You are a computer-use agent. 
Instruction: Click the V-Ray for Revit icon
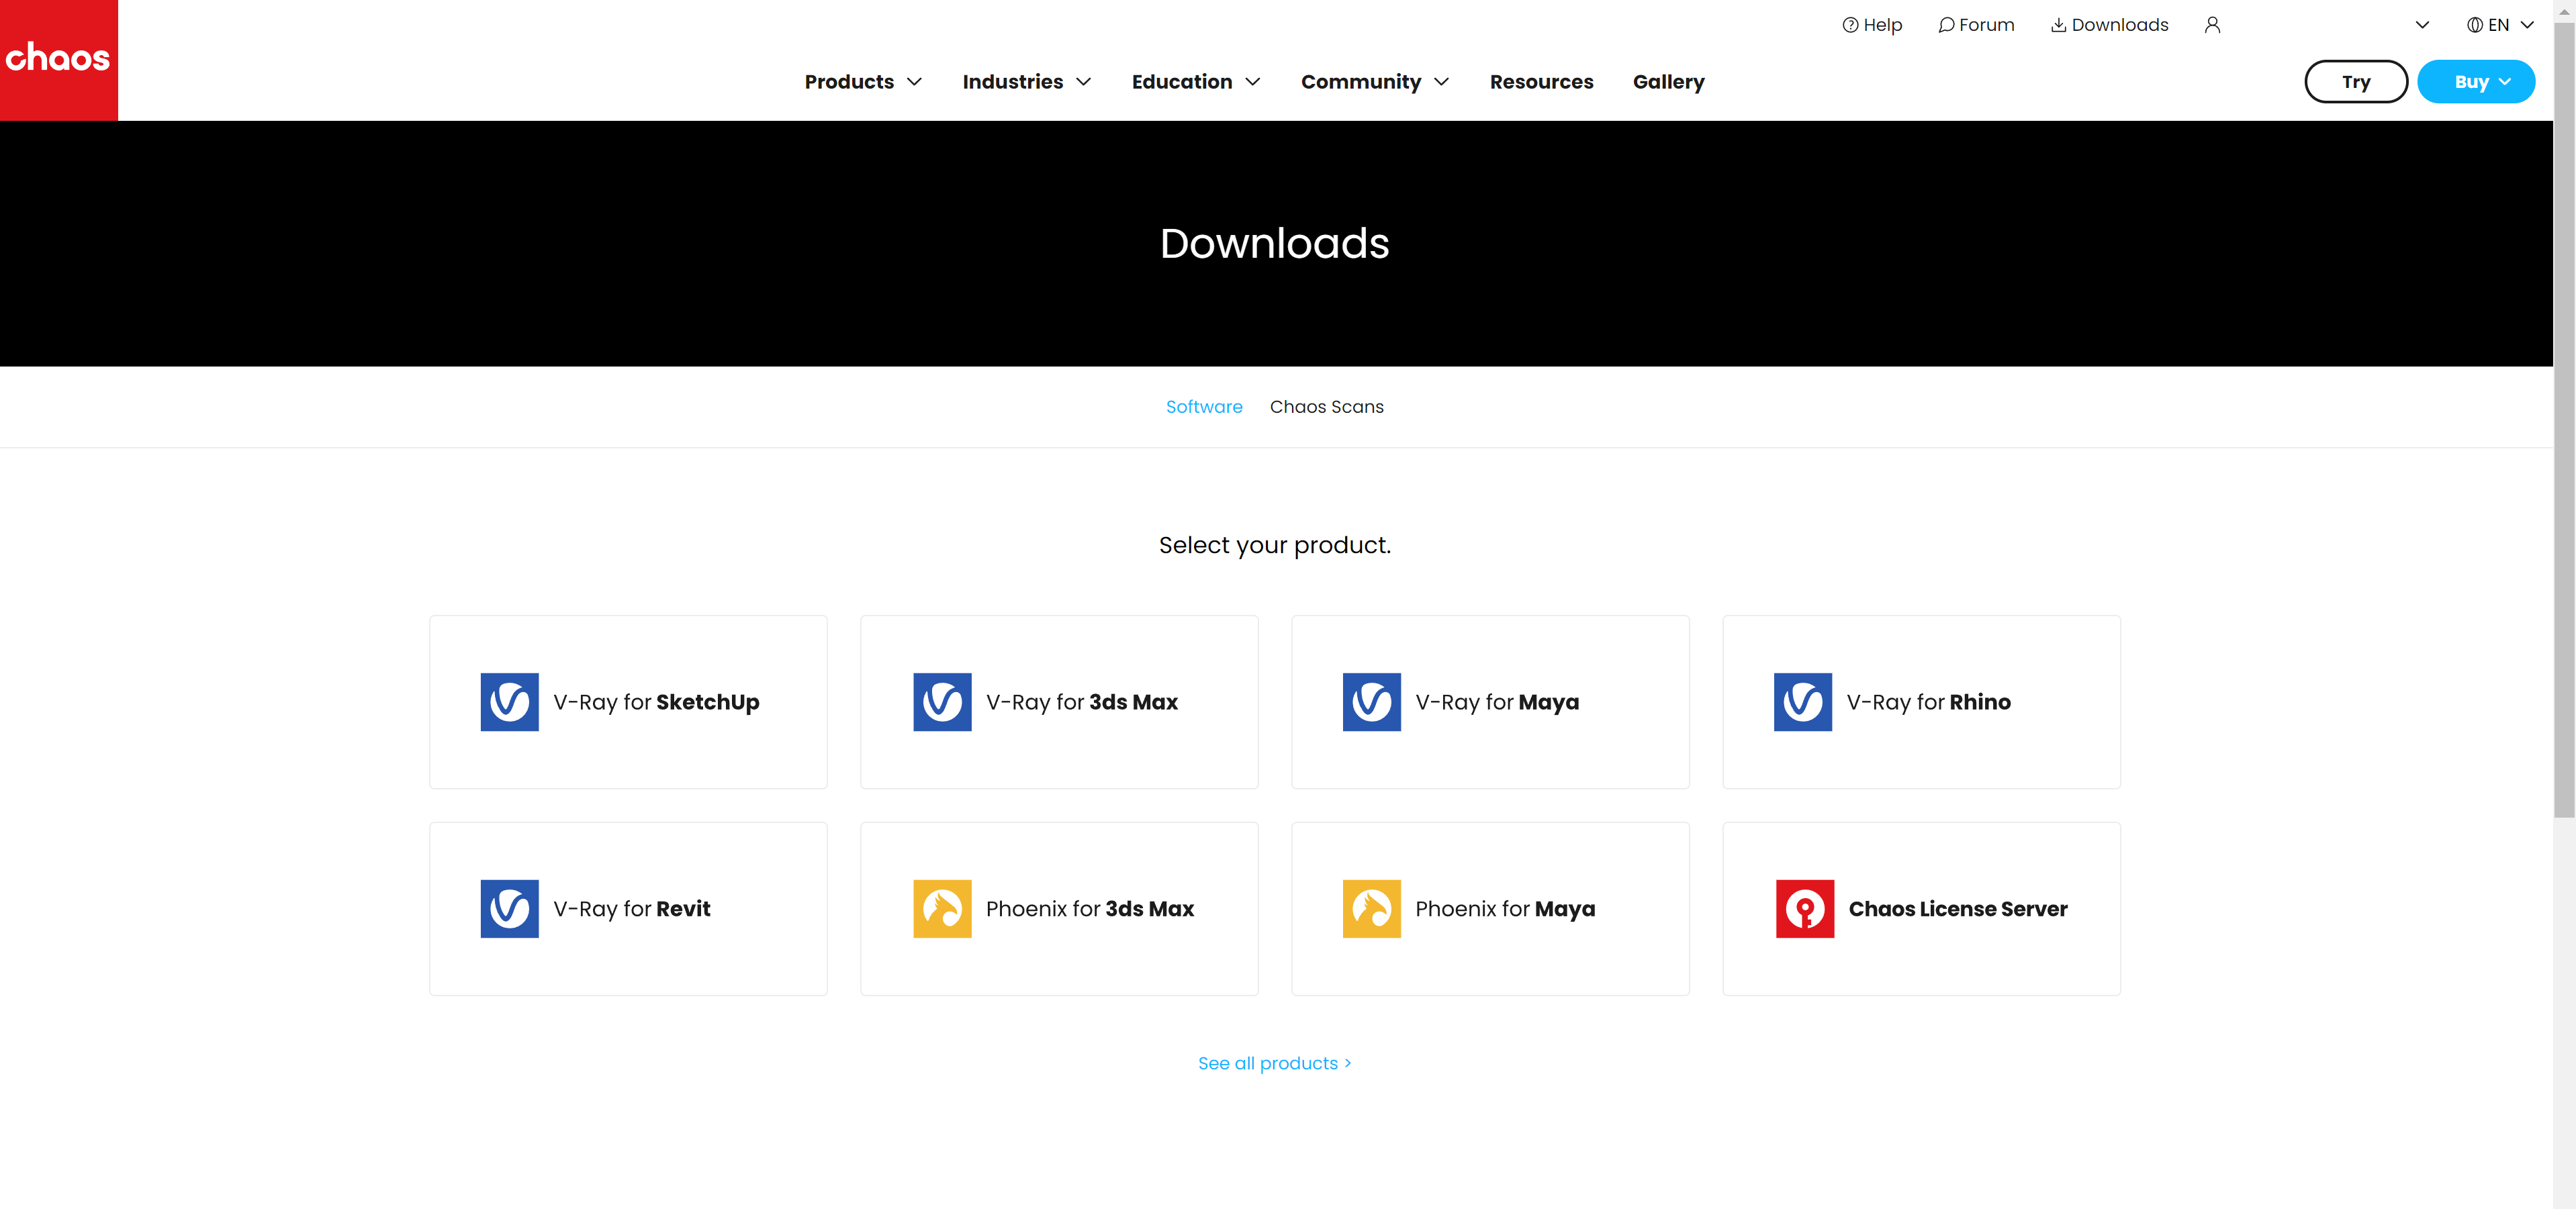tap(509, 908)
